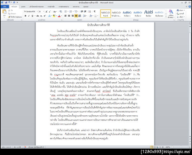Toggle the highlighted justify alignment
The width and height of the screenshot is (192, 155).
coord(76,16)
